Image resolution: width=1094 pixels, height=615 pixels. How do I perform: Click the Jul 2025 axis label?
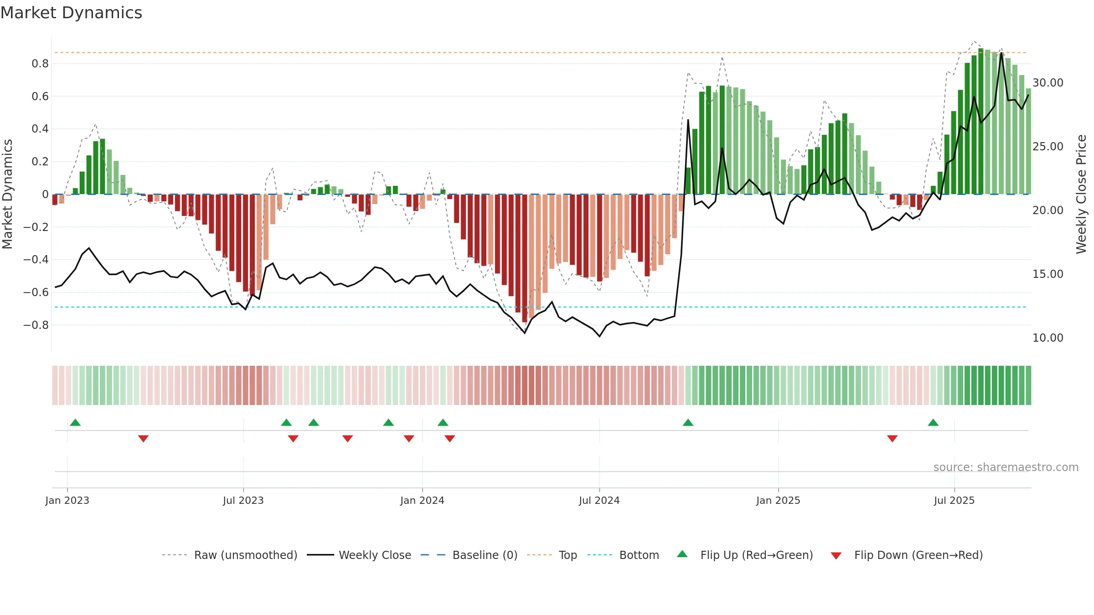click(955, 500)
